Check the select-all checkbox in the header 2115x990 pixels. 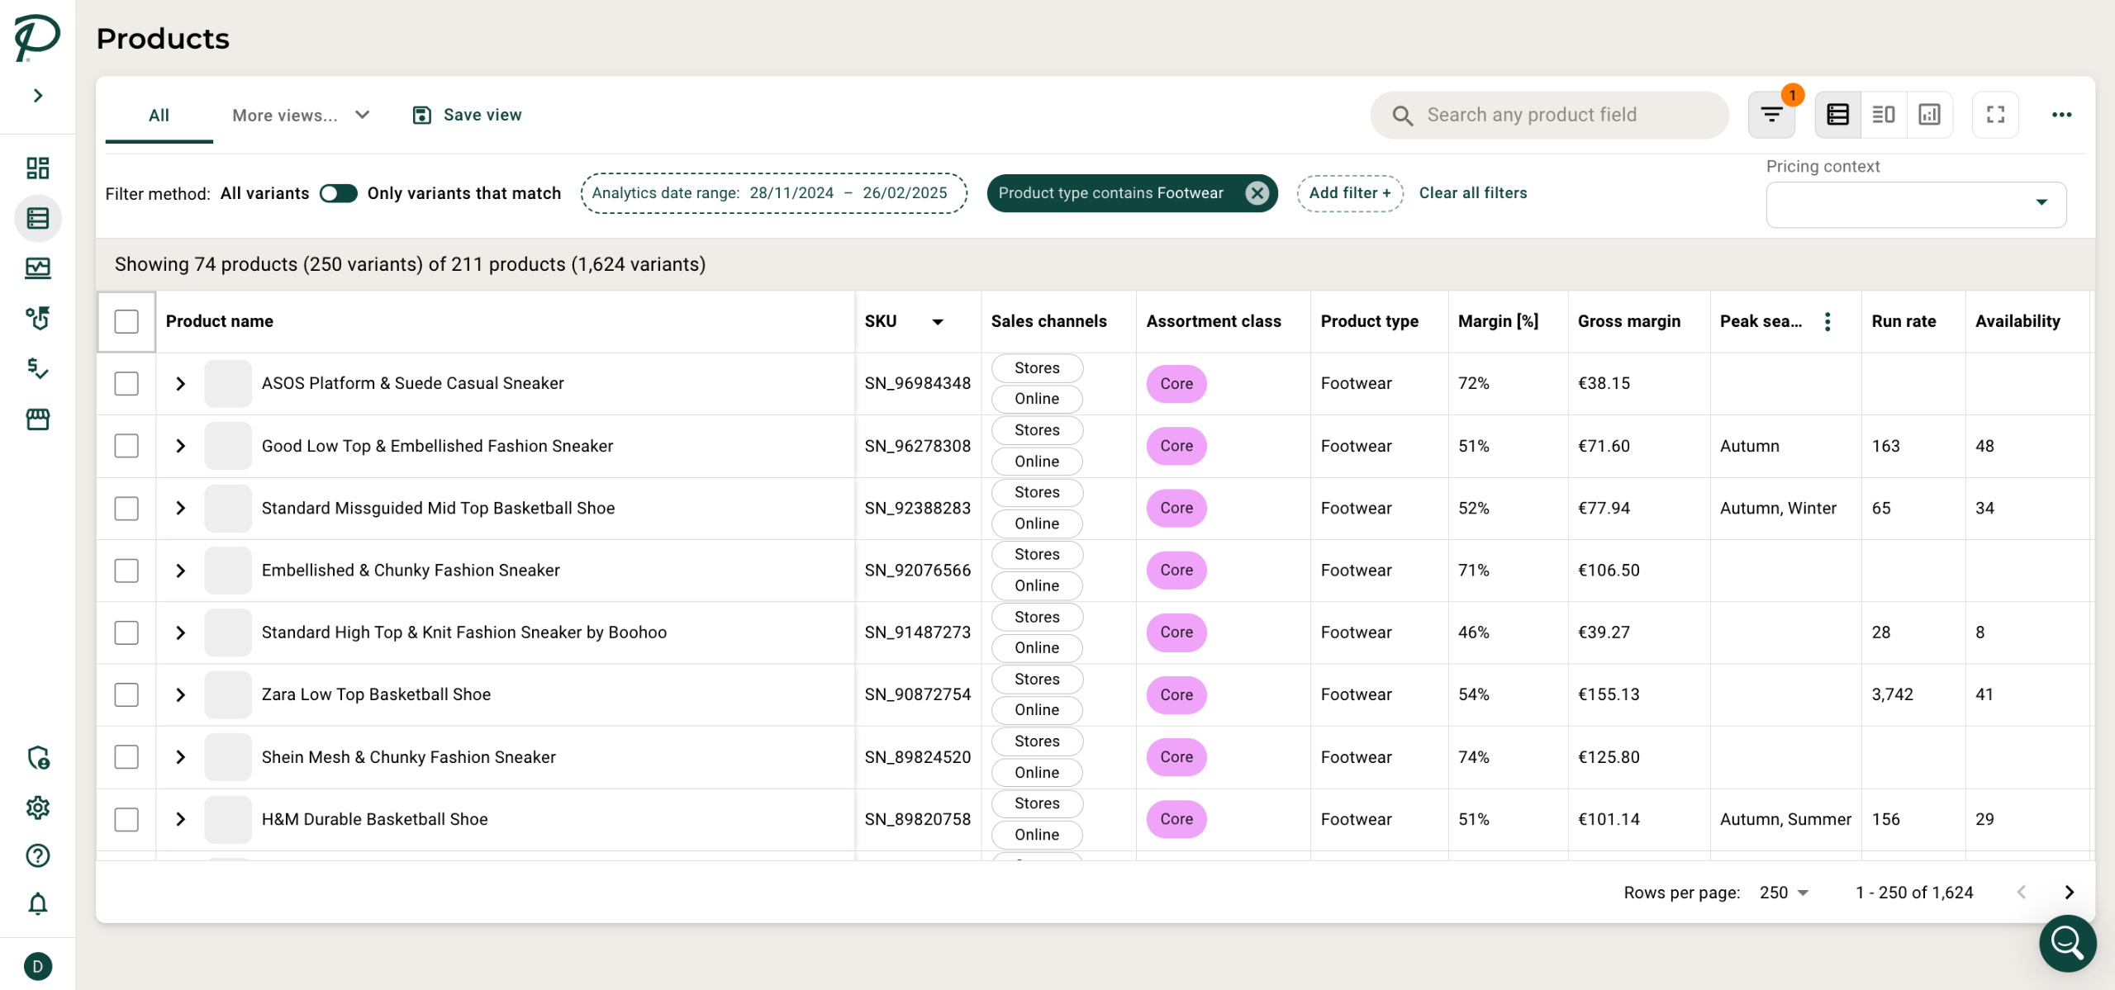click(x=126, y=321)
